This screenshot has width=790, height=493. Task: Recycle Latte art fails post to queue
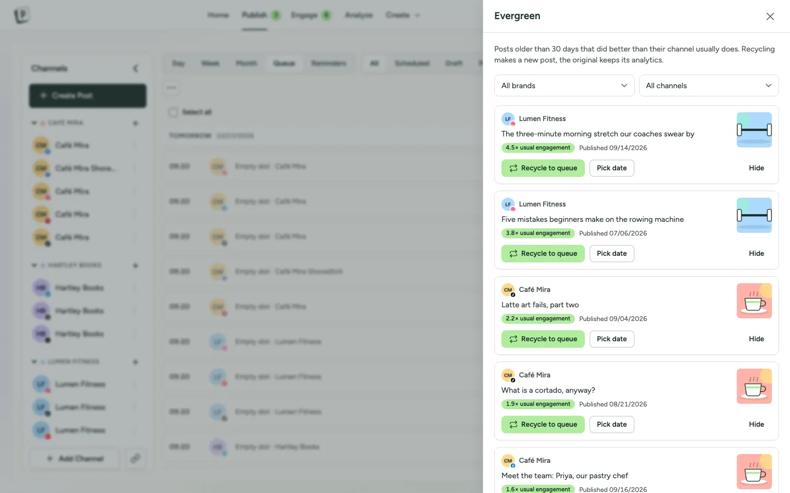pos(543,339)
